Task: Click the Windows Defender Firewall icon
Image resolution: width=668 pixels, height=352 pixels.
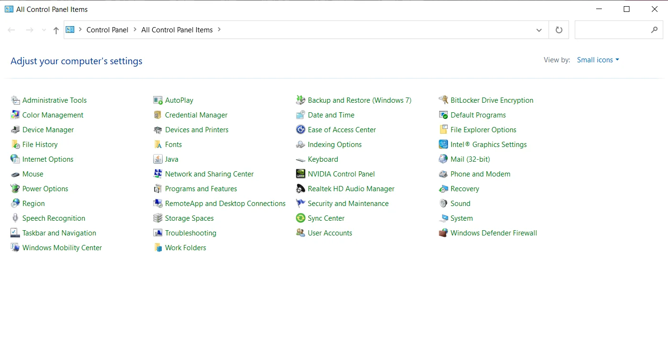Action: click(443, 233)
